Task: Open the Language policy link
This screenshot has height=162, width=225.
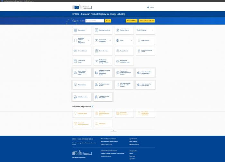Action: 133,151
